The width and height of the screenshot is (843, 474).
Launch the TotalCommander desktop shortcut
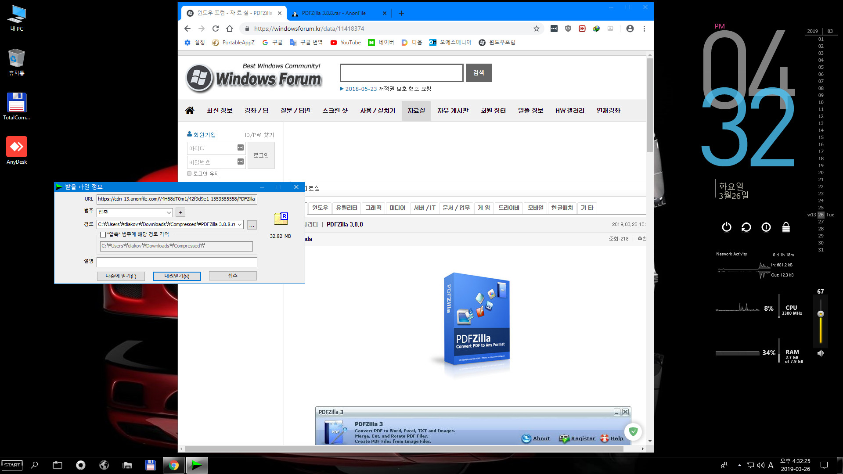[x=17, y=106]
